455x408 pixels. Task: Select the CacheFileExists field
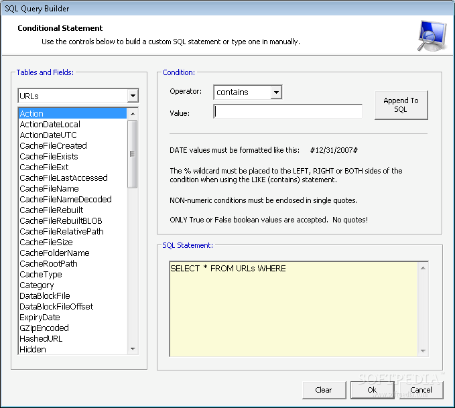coord(73,156)
